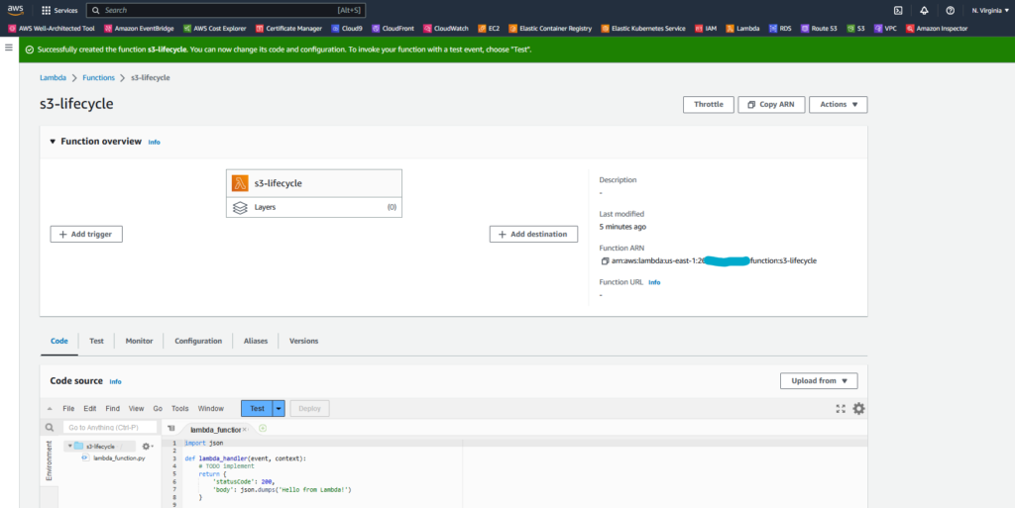Screen dimensions: 1015x508
Task: Open Lambda bookmark in favorites bar
Action: (x=742, y=29)
